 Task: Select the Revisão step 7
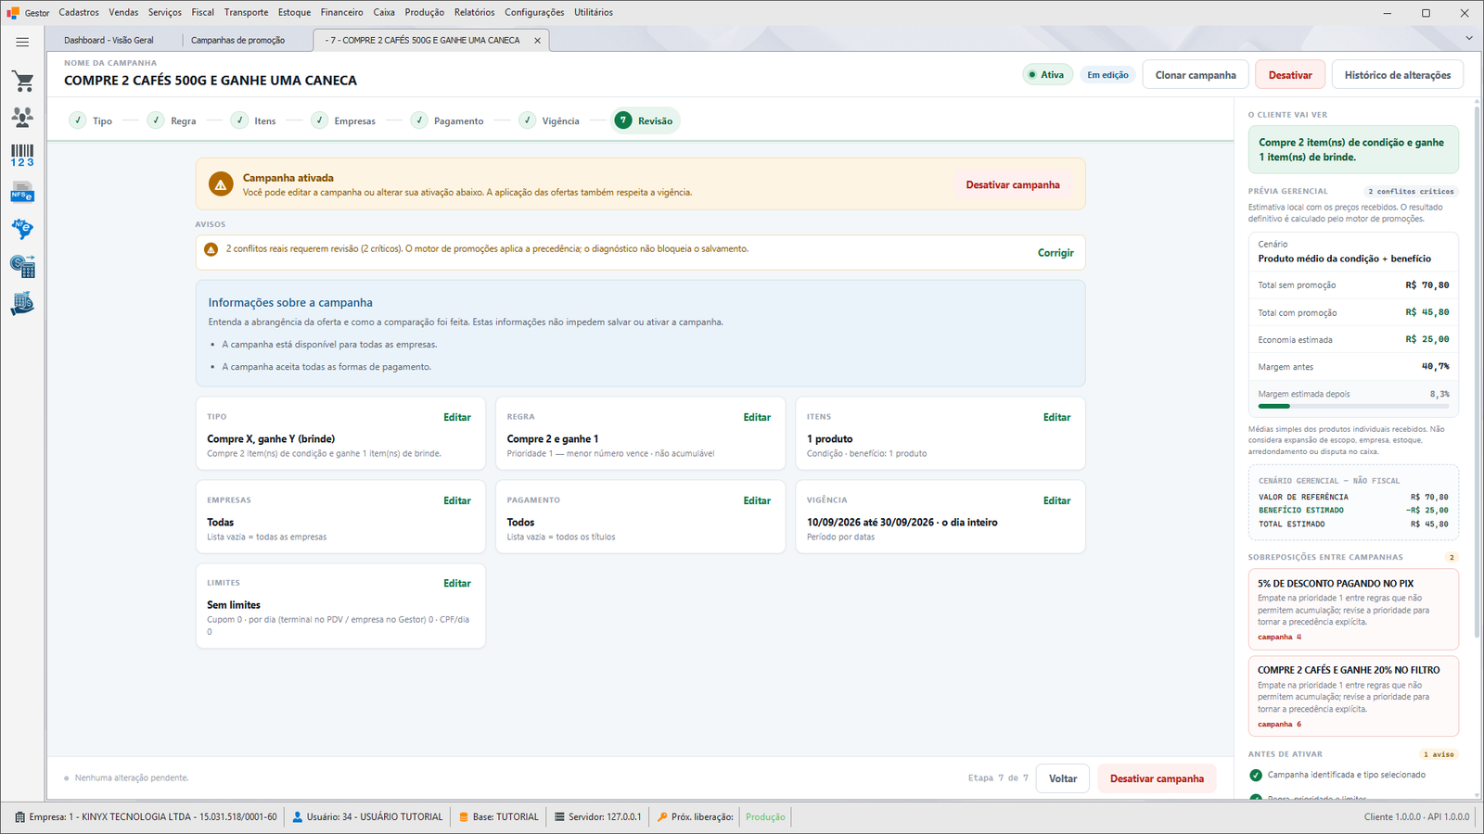click(x=645, y=121)
